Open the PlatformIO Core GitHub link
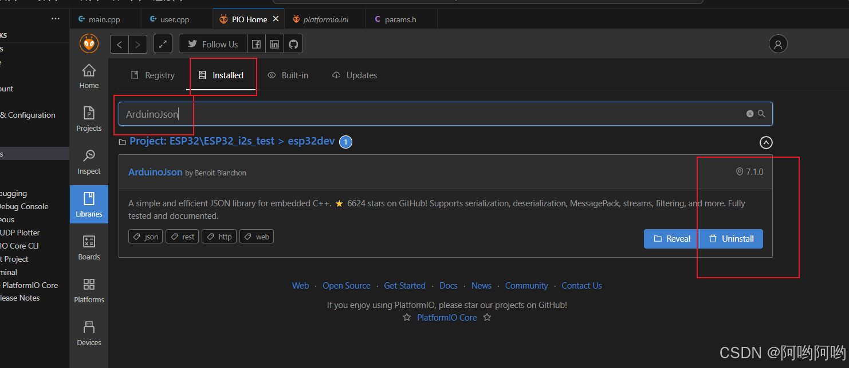 447,318
